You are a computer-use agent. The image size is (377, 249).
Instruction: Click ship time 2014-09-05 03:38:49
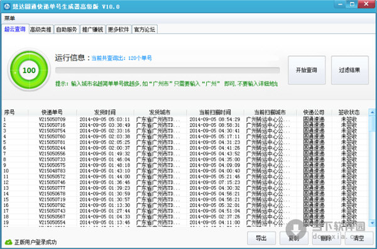click(105, 125)
